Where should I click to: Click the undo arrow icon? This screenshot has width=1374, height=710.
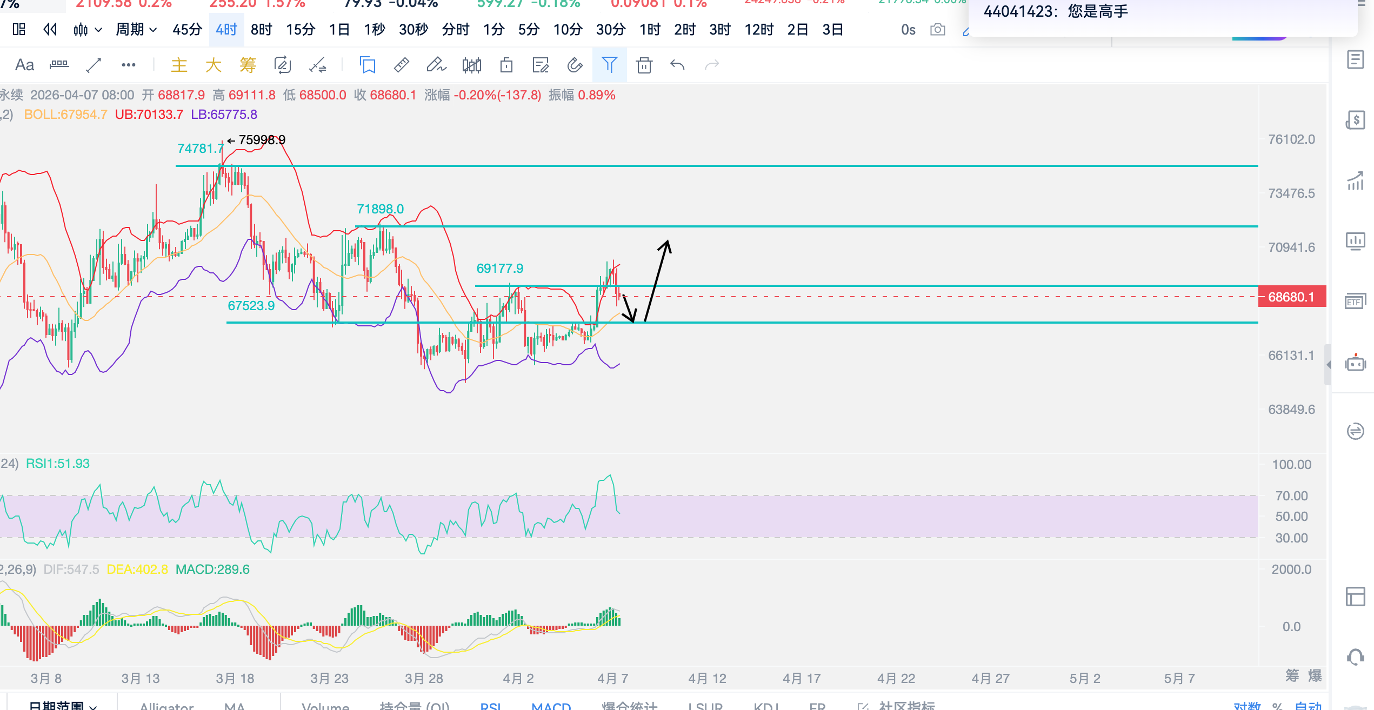[x=677, y=65]
